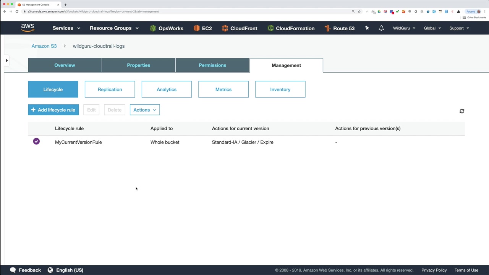Expand the Resource Groups menu
This screenshot has width=489, height=275.
click(x=114, y=28)
